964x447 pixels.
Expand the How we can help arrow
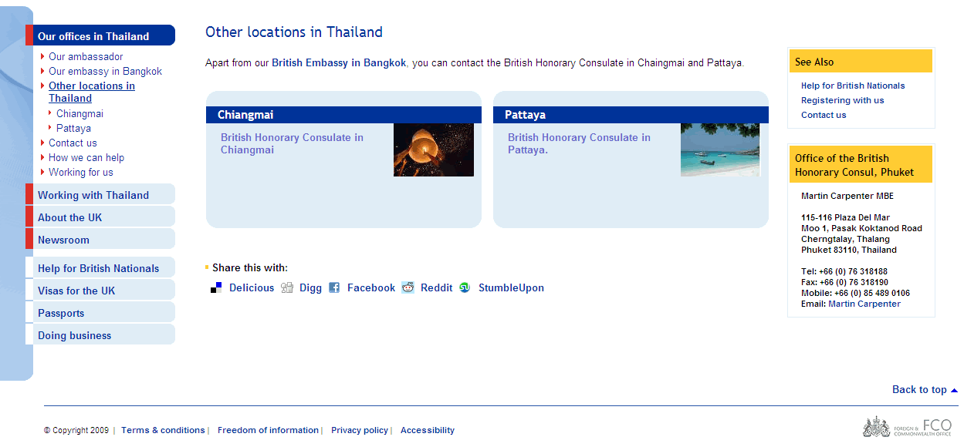coord(42,157)
